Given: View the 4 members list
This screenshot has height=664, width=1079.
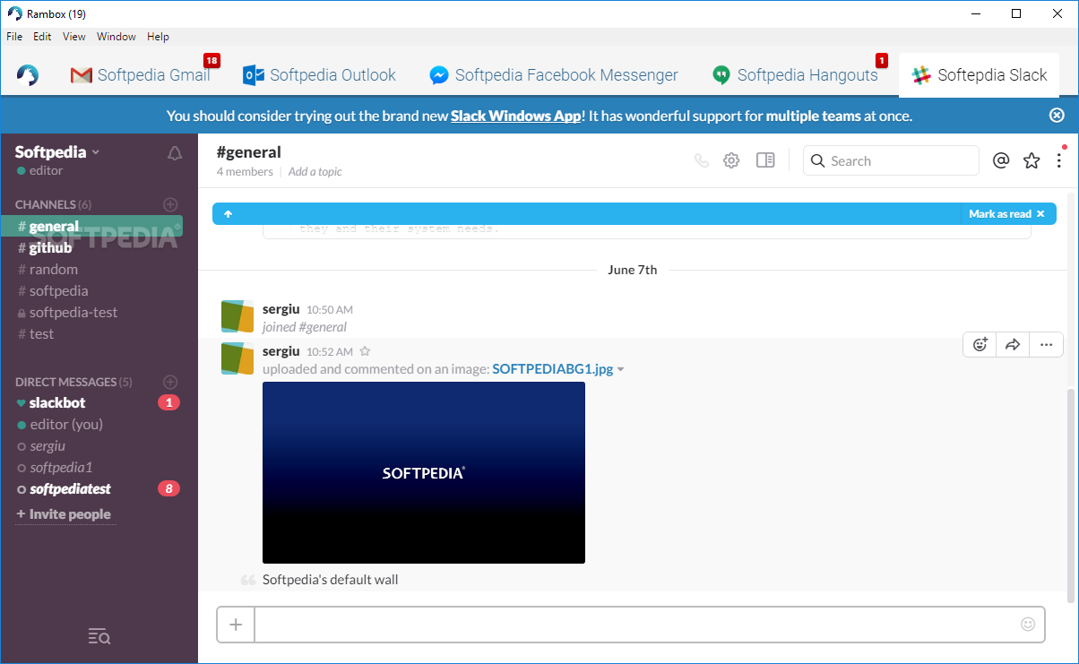Looking at the screenshot, I should pos(244,171).
